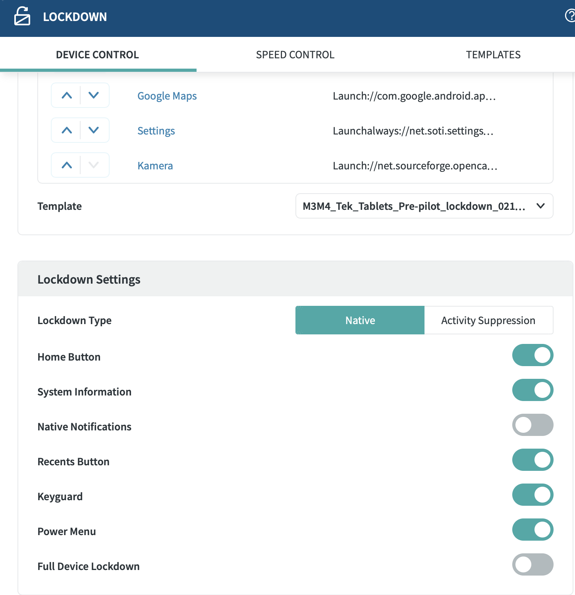Move Settings entry down one position
The image size is (575, 595).
(x=94, y=130)
